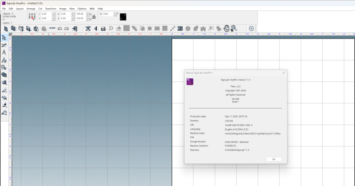Activate the hand pan tool
The image size is (355, 186).
click(x=226, y=28)
